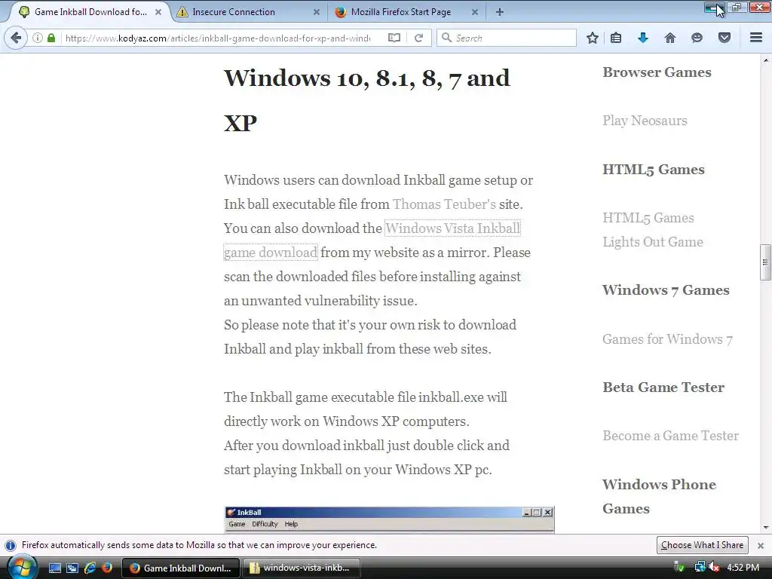Click Show Desktop quick launch icon

(54, 568)
